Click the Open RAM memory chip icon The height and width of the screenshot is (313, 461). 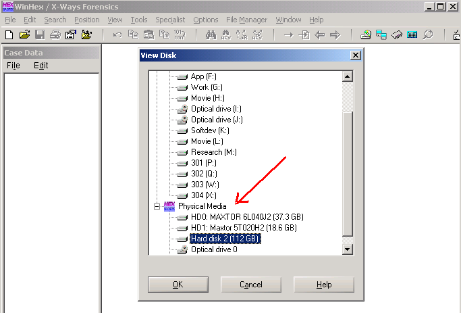click(x=397, y=34)
